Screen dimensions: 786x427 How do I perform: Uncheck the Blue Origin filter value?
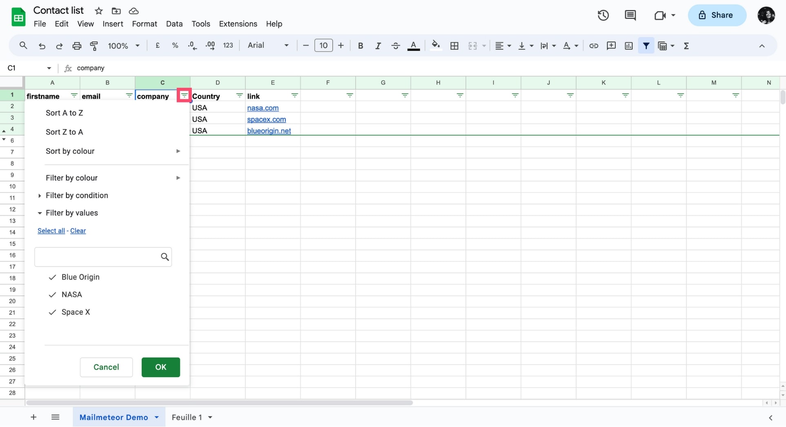coord(52,277)
